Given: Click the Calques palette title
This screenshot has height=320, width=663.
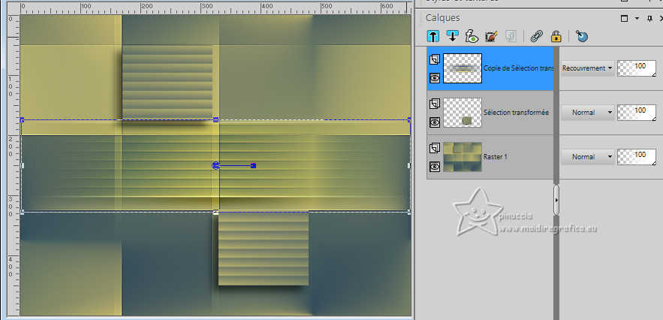Looking at the screenshot, I should pos(443,18).
